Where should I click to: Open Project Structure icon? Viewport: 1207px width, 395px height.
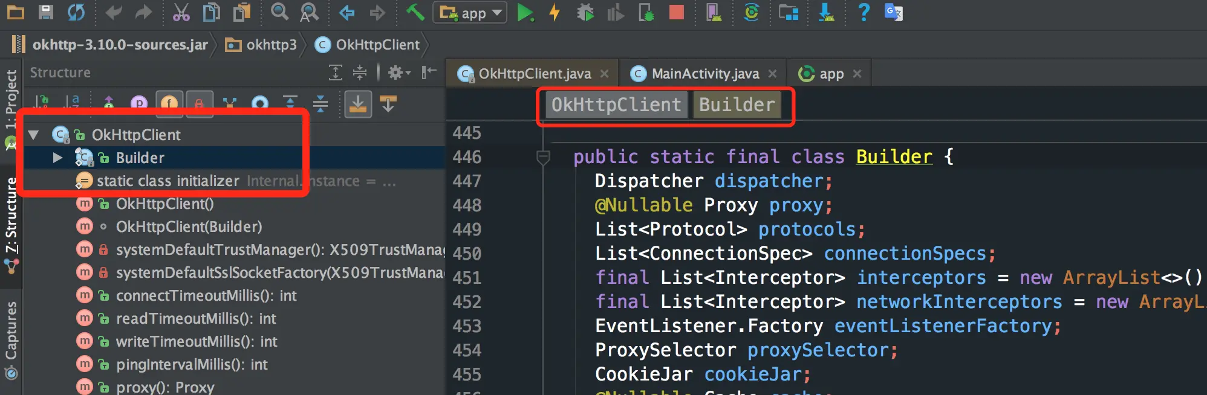[789, 12]
